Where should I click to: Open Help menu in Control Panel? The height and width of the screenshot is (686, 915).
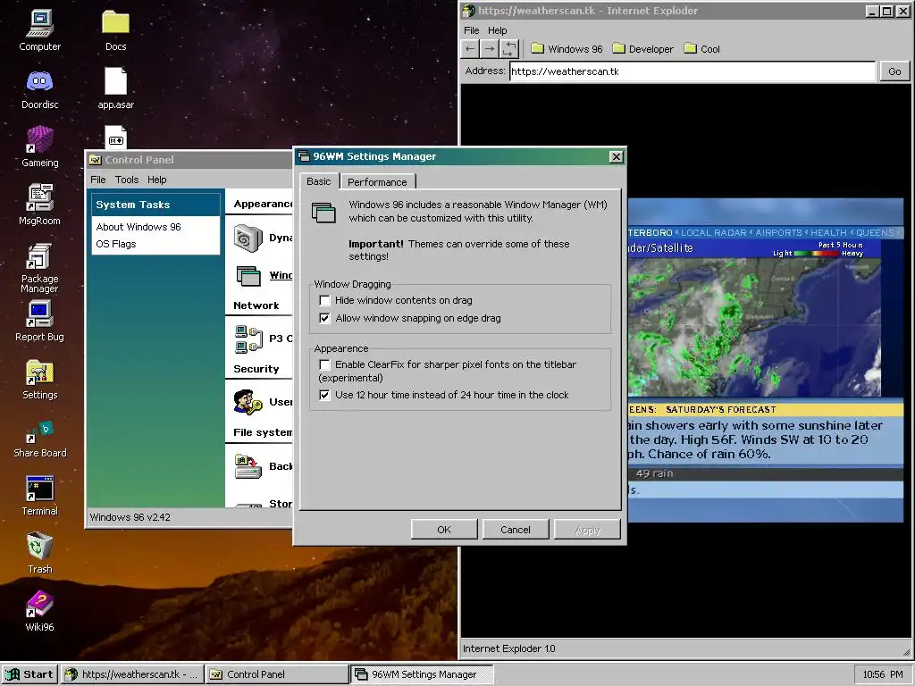tap(157, 180)
